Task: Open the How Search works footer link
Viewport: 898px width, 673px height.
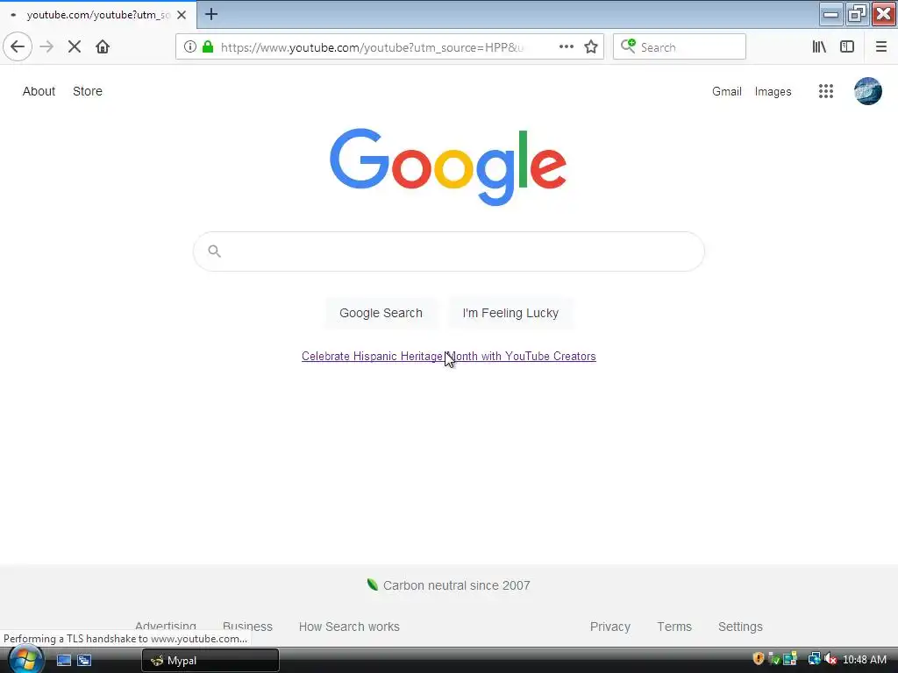Action: pos(349,627)
